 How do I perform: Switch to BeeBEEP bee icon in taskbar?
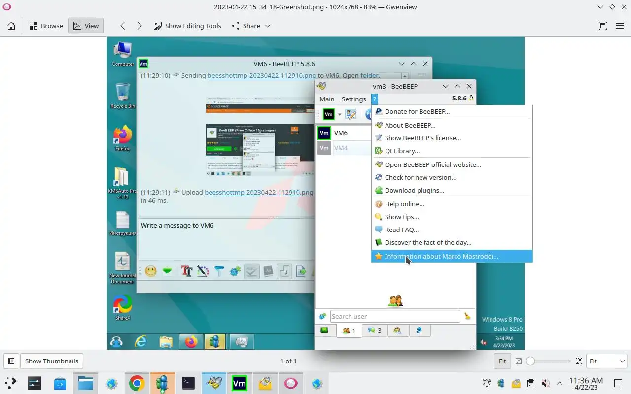point(213,383)
